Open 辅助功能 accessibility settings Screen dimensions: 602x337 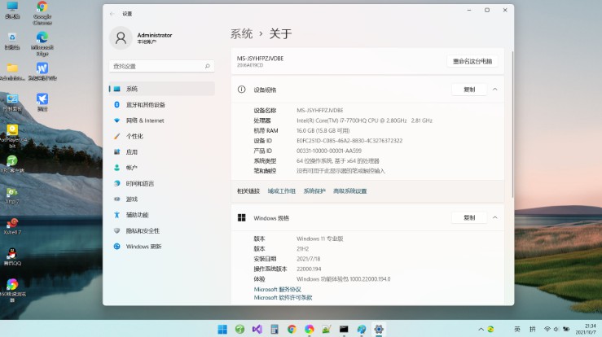(x=161, y=215)
